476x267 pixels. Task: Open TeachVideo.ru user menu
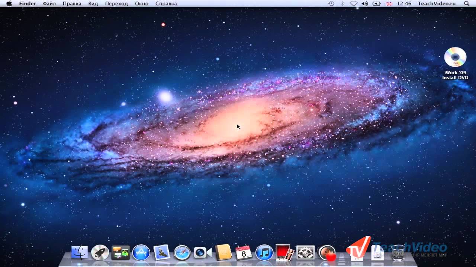click(x=437, y=3)
